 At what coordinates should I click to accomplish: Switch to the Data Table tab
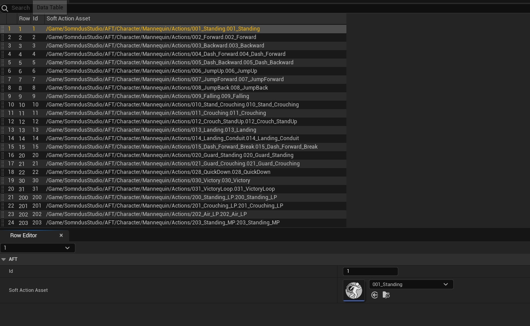[50, 8]
